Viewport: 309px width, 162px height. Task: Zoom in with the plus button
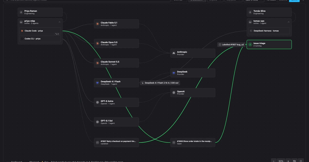288,160
